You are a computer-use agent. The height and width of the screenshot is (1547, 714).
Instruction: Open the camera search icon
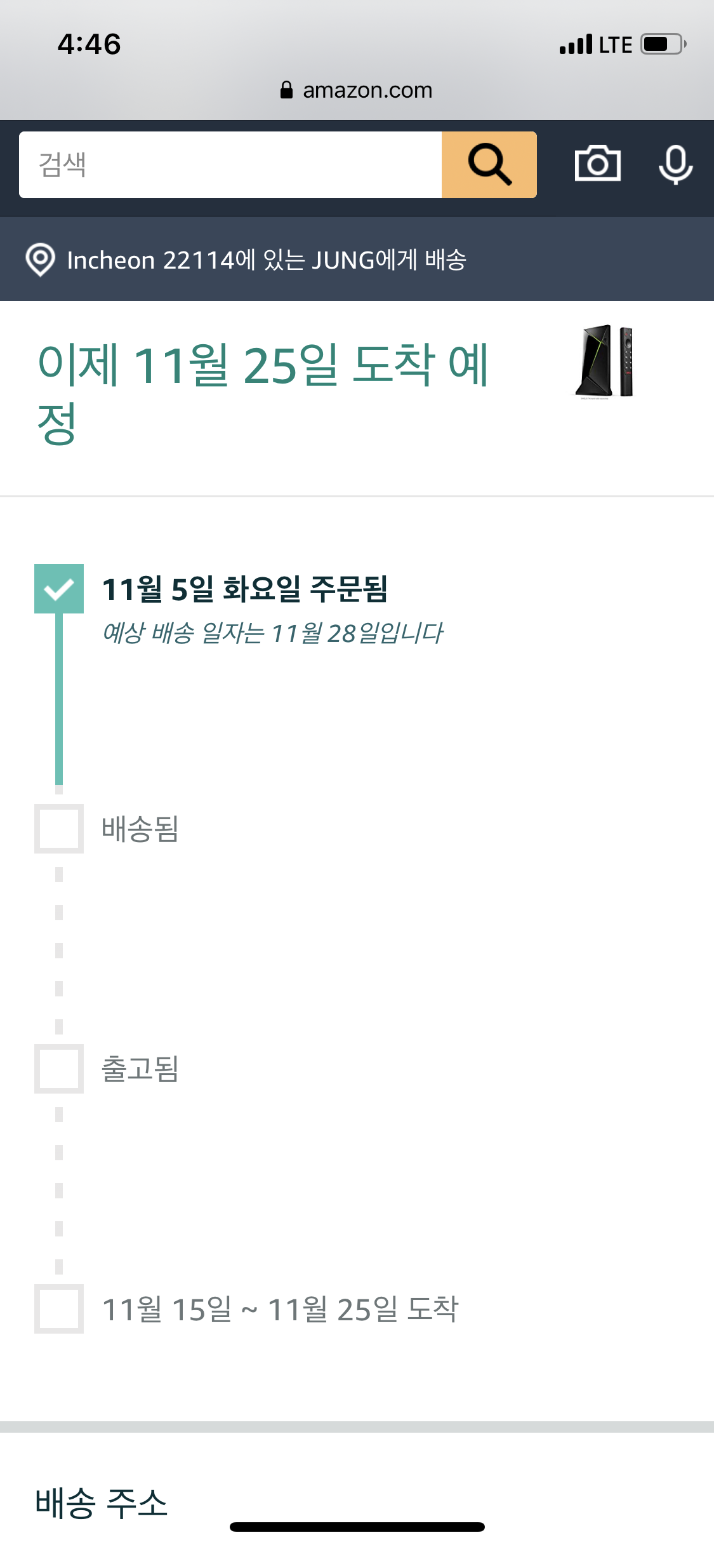597,164
